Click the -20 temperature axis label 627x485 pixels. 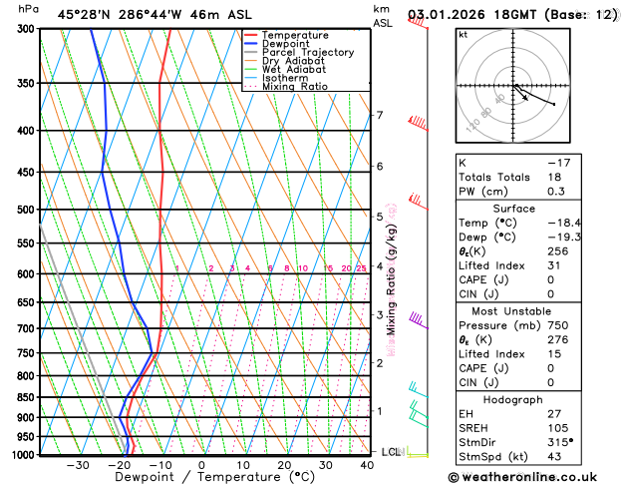pos(119,465)
